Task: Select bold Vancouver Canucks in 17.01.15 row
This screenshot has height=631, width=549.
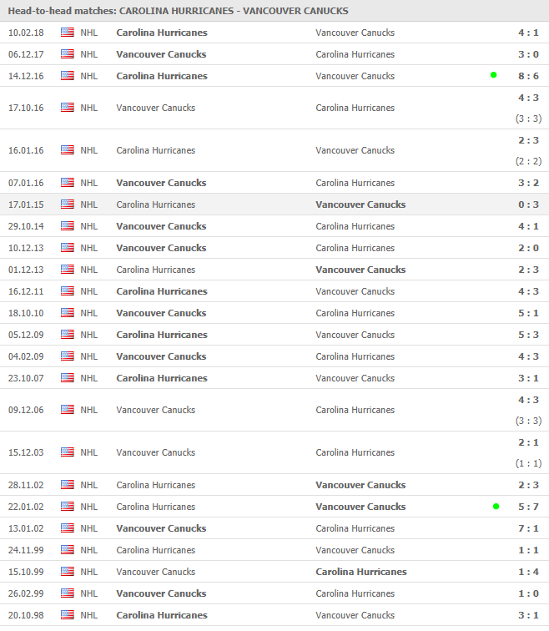Action: tap(360, 204)
